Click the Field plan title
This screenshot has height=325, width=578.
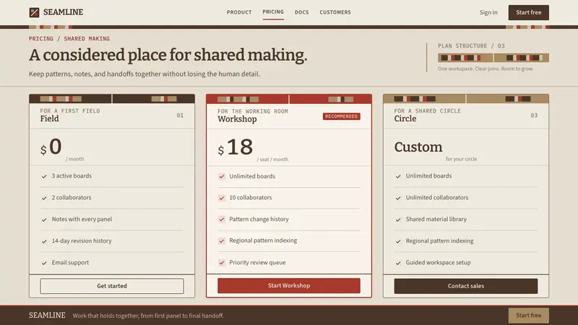point(49,118)
